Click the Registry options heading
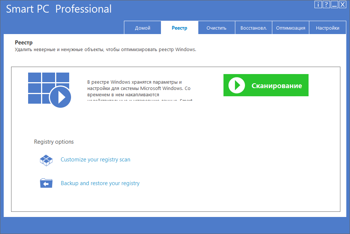This screenshot has height=234, width=350. (x=54, y=142)
